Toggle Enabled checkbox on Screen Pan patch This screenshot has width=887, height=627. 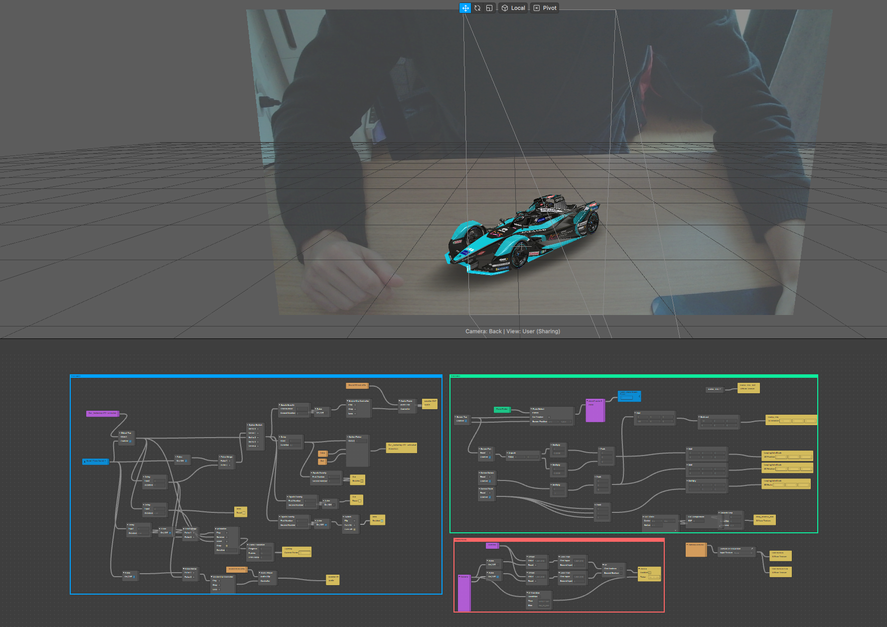coord(490,457)
